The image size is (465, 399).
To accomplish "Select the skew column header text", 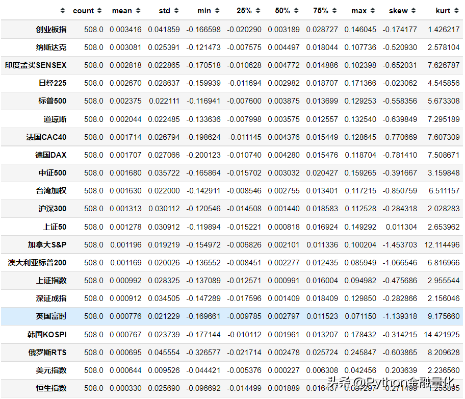I will click(x=398, y=11).
